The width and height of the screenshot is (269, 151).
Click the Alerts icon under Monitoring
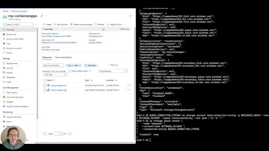point(4,122)
